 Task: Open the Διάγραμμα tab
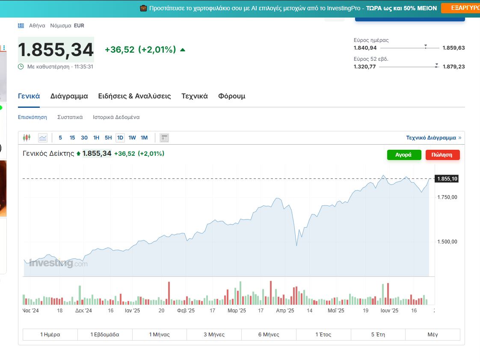[x=69, y=96]
